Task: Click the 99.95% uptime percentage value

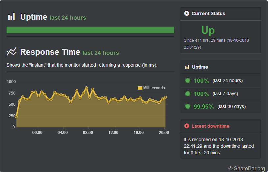Action: pos(204,107)
